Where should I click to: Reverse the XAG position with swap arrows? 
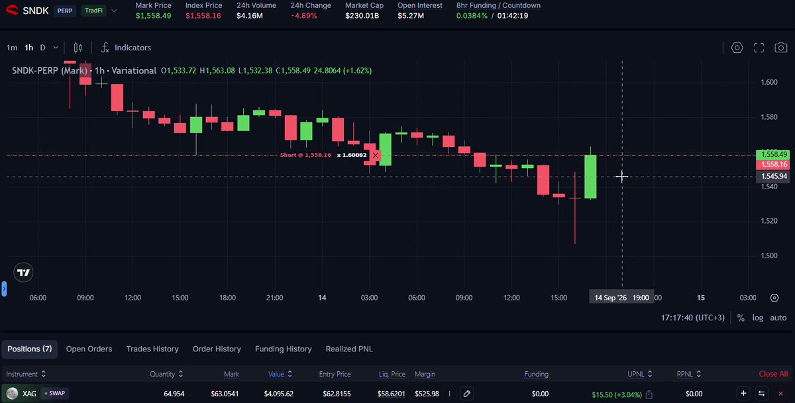point(762,394)
